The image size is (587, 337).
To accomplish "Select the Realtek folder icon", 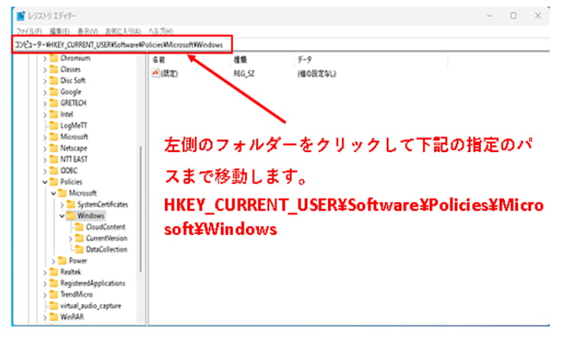I will (54, 272).
